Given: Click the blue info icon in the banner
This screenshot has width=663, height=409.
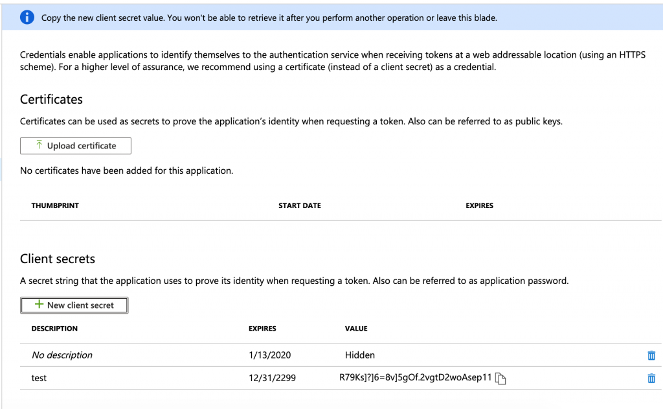Looking at the screenshot, I should tap(27, 18).
